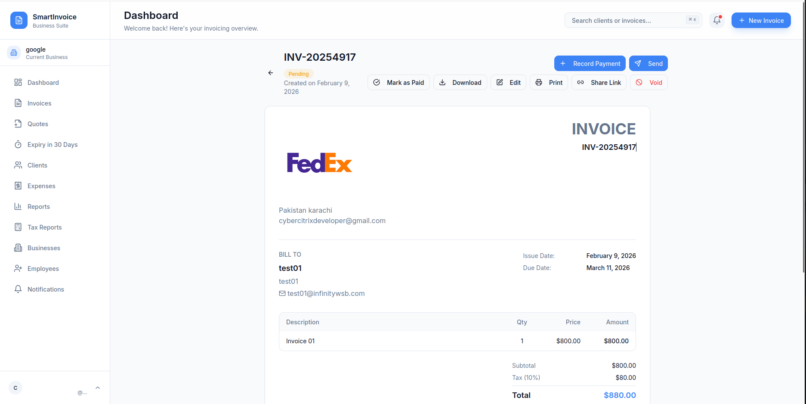Mark the invoice as Paid
The width and height of the screenshot is (806, 404).
click(x=398, y=82)
